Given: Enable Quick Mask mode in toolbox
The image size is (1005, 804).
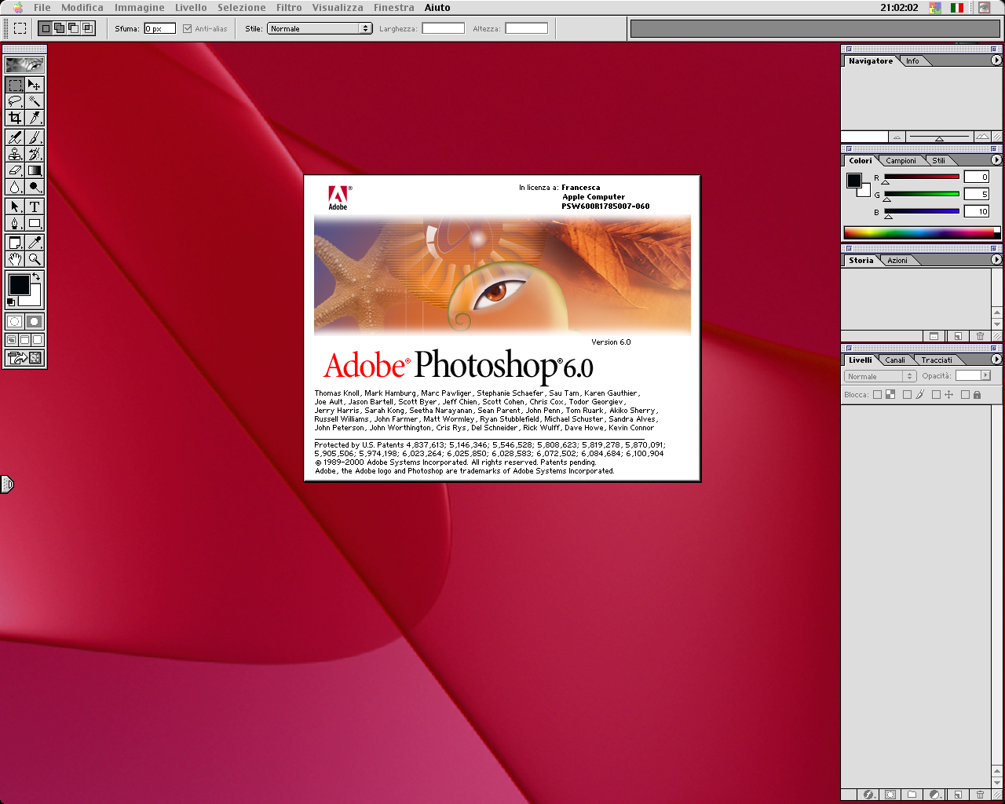Looking at the screenshot, I should coord(35,321).
